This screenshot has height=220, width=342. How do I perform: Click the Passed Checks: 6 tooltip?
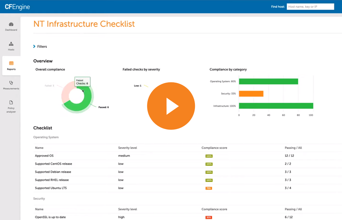tap(82, 81)
